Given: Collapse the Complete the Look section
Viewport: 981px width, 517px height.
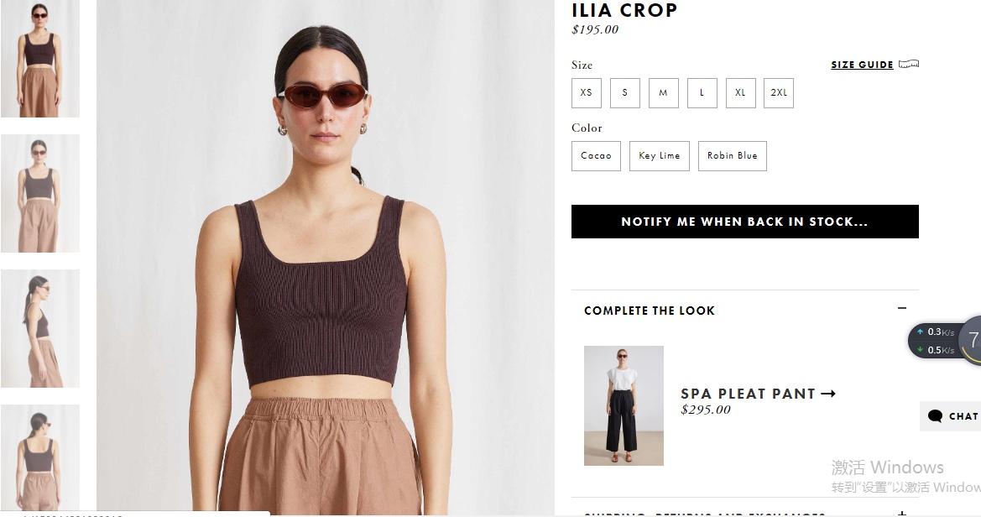Looking at the screenshot, I should pos(901,308).
